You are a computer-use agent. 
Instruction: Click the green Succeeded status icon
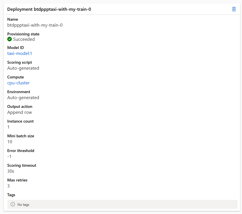click(x=9, y=39)
